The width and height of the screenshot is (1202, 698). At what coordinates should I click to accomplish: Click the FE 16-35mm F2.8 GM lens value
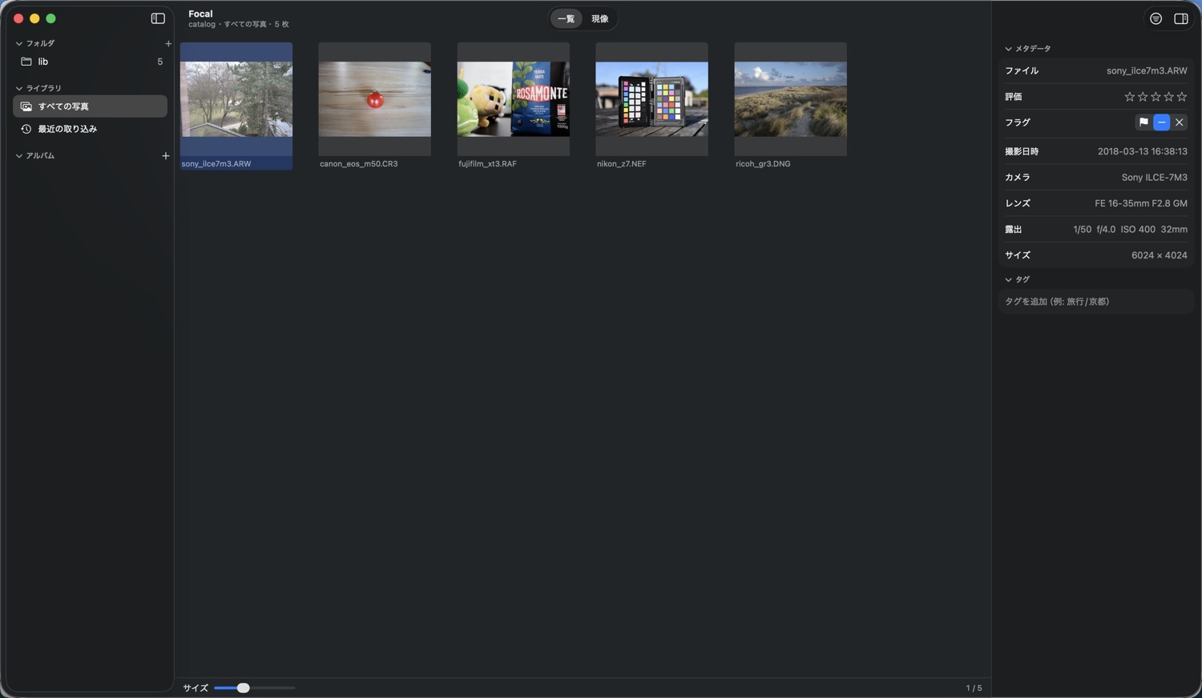[x=1141, y=203]
